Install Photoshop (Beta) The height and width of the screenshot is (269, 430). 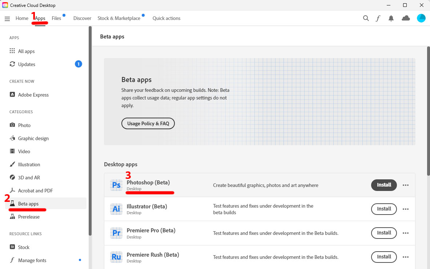[x=384, y=185]
